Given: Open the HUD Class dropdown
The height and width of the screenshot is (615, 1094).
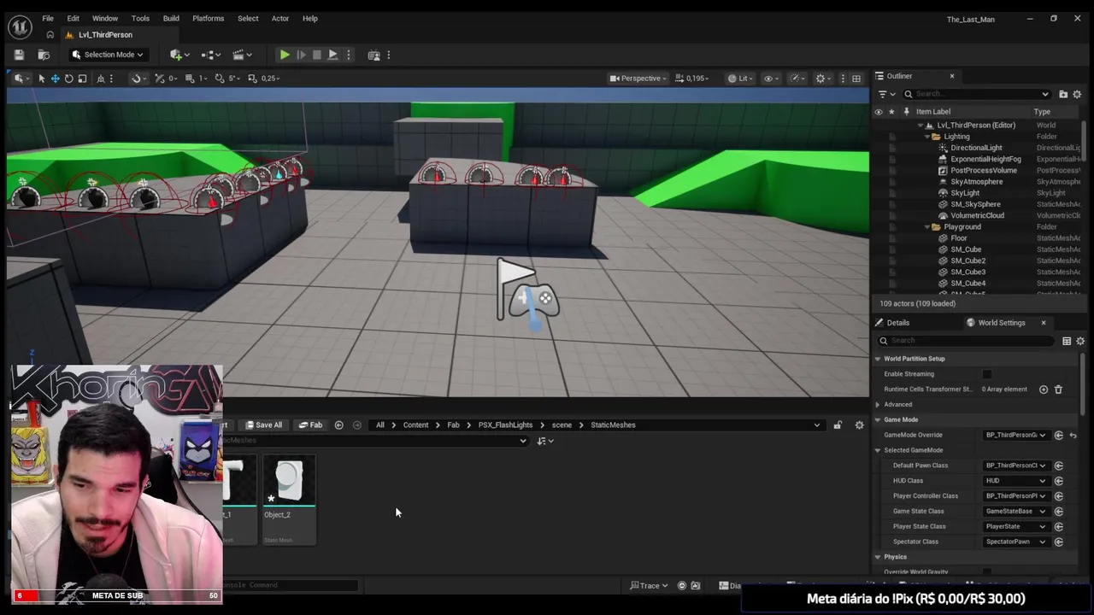Looking at the screenshot, I should coord(1015,481).
